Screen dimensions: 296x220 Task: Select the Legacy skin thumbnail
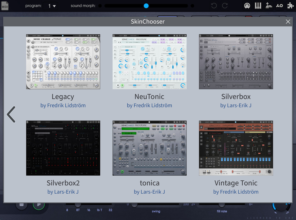coord(63,62)
